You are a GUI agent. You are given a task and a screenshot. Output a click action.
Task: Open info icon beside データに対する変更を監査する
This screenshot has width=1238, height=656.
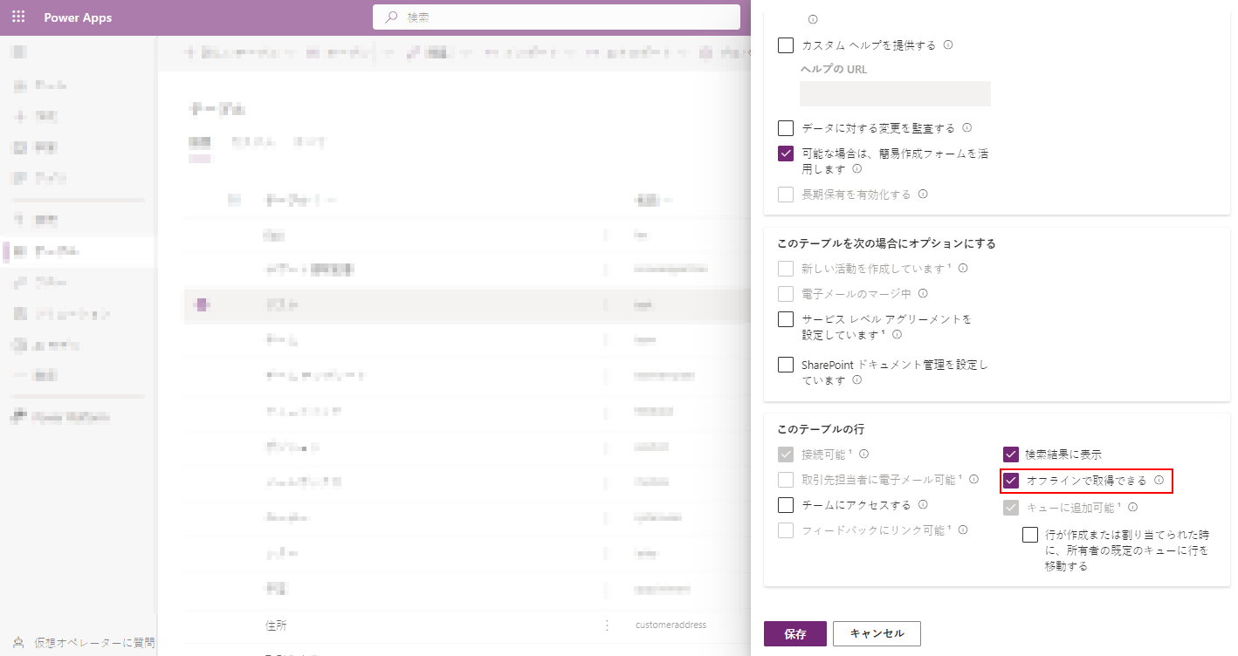pyautogui.click(x=967, y=128)
